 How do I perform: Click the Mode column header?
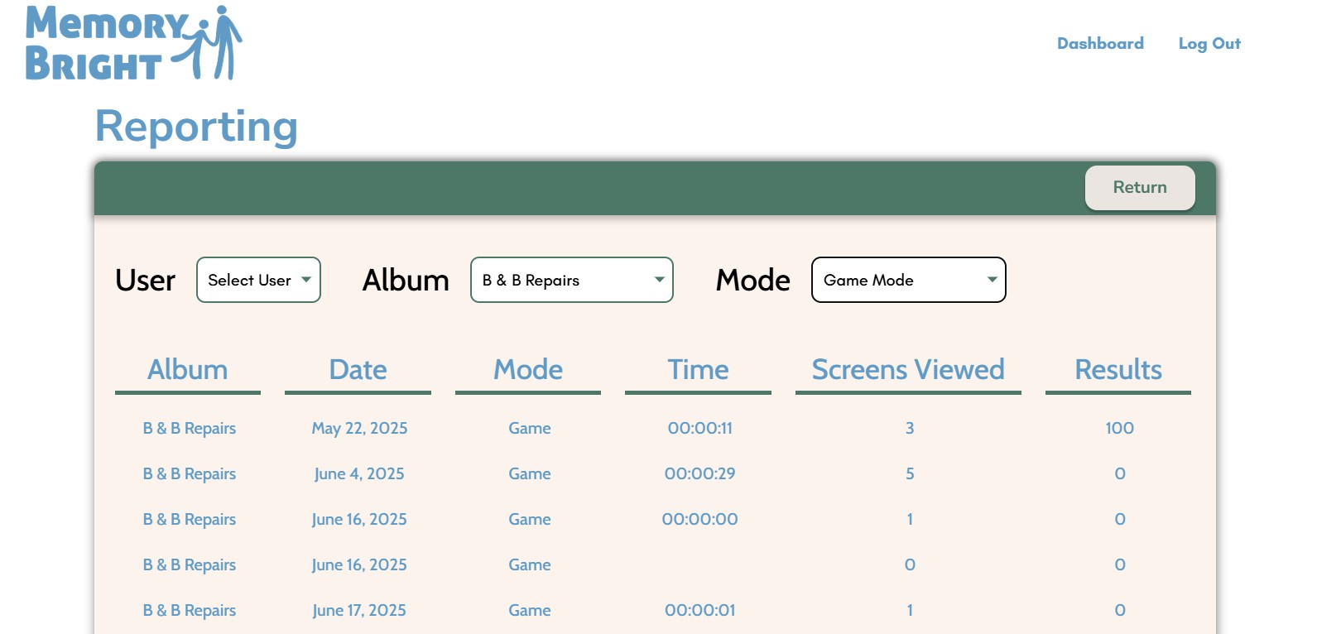528,370
